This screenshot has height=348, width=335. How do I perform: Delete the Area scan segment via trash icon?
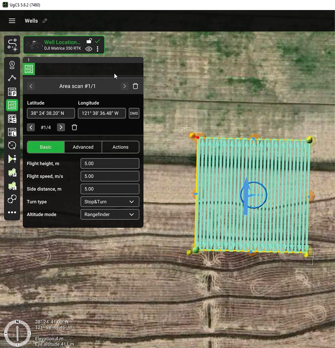tap(135, 86)
